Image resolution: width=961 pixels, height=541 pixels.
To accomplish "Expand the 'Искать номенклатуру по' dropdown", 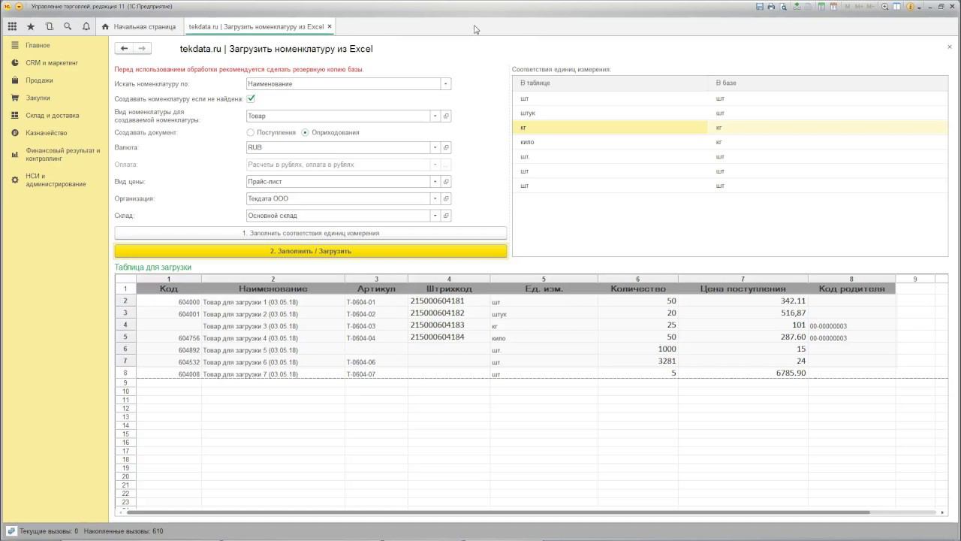I will [x=445, y=84].
